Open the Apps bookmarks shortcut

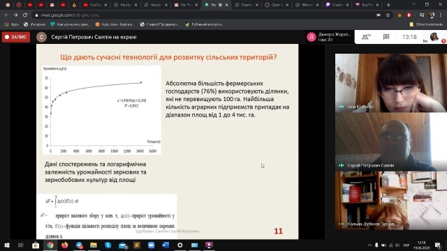11,24
